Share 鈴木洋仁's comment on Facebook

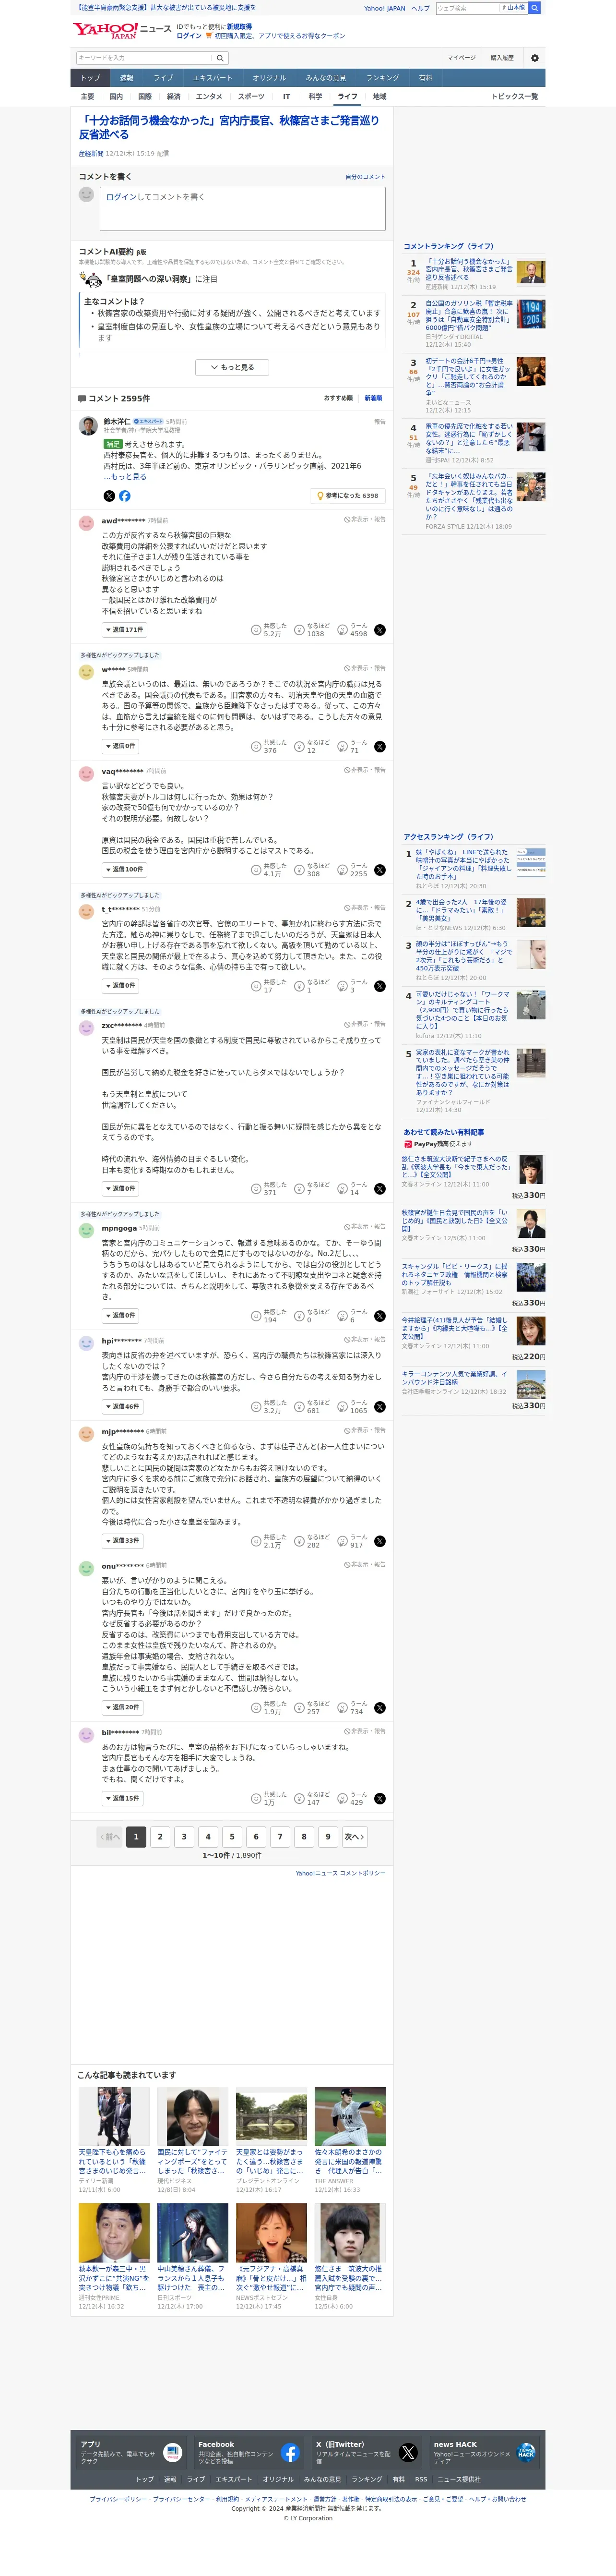coord(125,496)
